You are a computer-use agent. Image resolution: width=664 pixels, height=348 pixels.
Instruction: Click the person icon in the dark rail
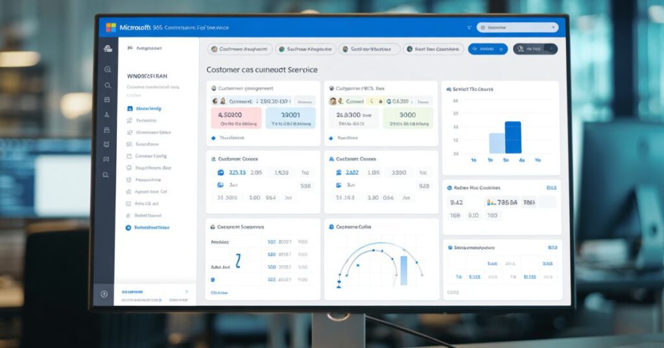107,115
